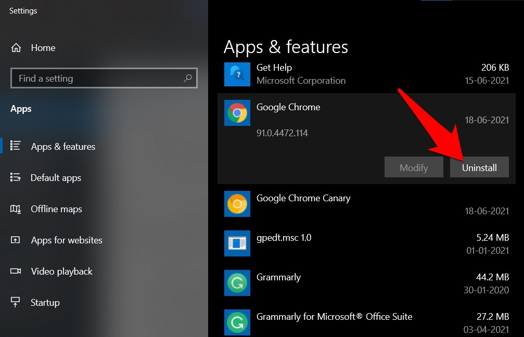Image resolution: width=524 pixels, height=337 pixels.
Task: Click Microsoft Corporation publisher text
Action: click(301, 81)
